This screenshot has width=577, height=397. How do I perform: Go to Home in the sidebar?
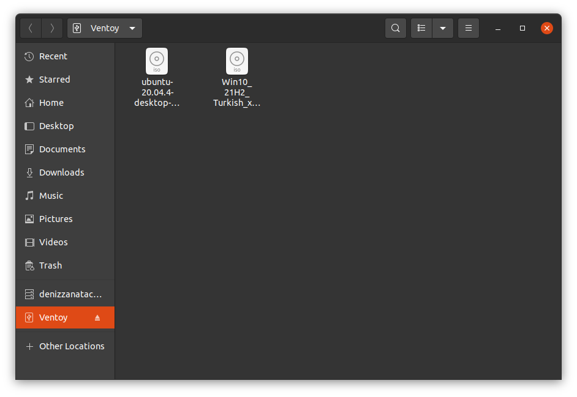point(65,103)
